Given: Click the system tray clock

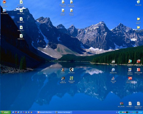Looking at the screenshot, I should coord(140,112).
